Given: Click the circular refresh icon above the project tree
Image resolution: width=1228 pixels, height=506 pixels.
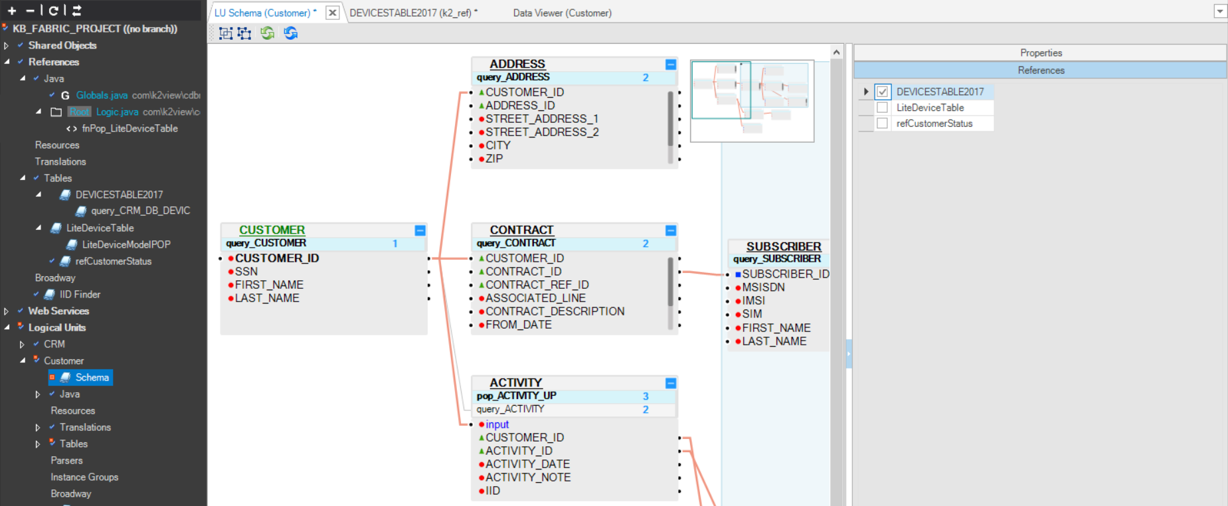Looking at the screenshot, I should click(53, 11).
